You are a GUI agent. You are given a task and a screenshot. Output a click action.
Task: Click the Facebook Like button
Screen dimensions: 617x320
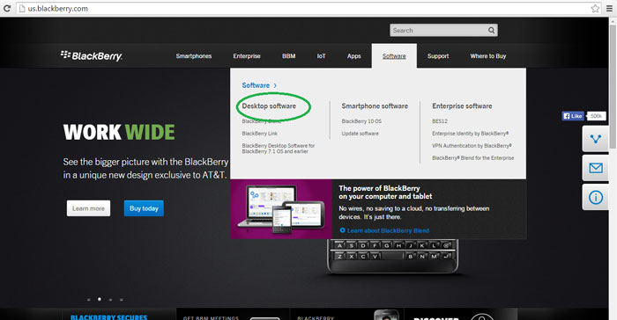(x=573, y=116)
